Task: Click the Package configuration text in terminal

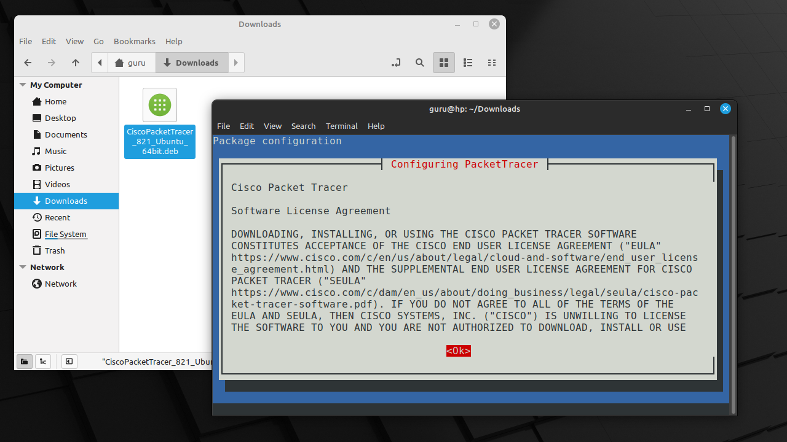Action: pos(277,141)
